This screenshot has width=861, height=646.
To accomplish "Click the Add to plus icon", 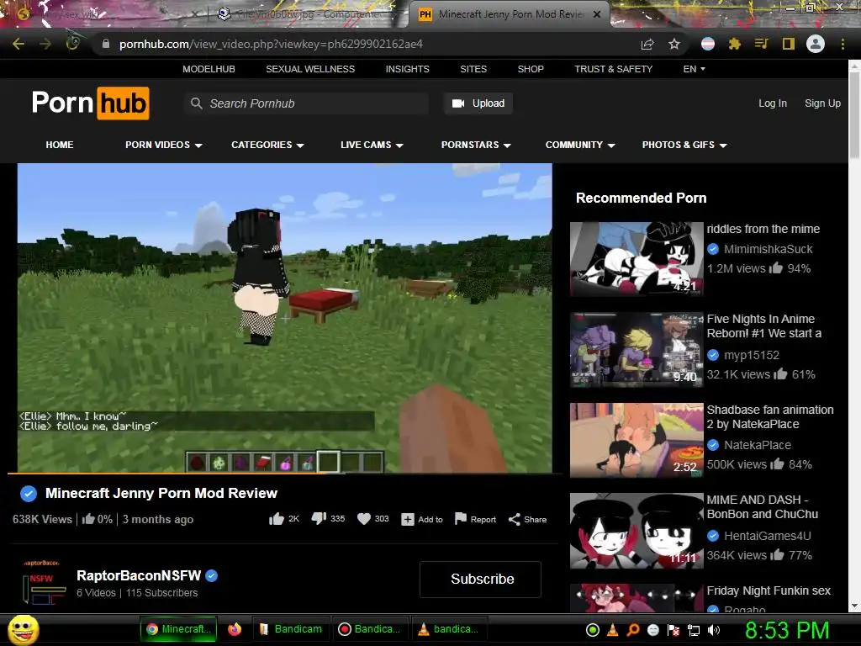I will point(408,520).
